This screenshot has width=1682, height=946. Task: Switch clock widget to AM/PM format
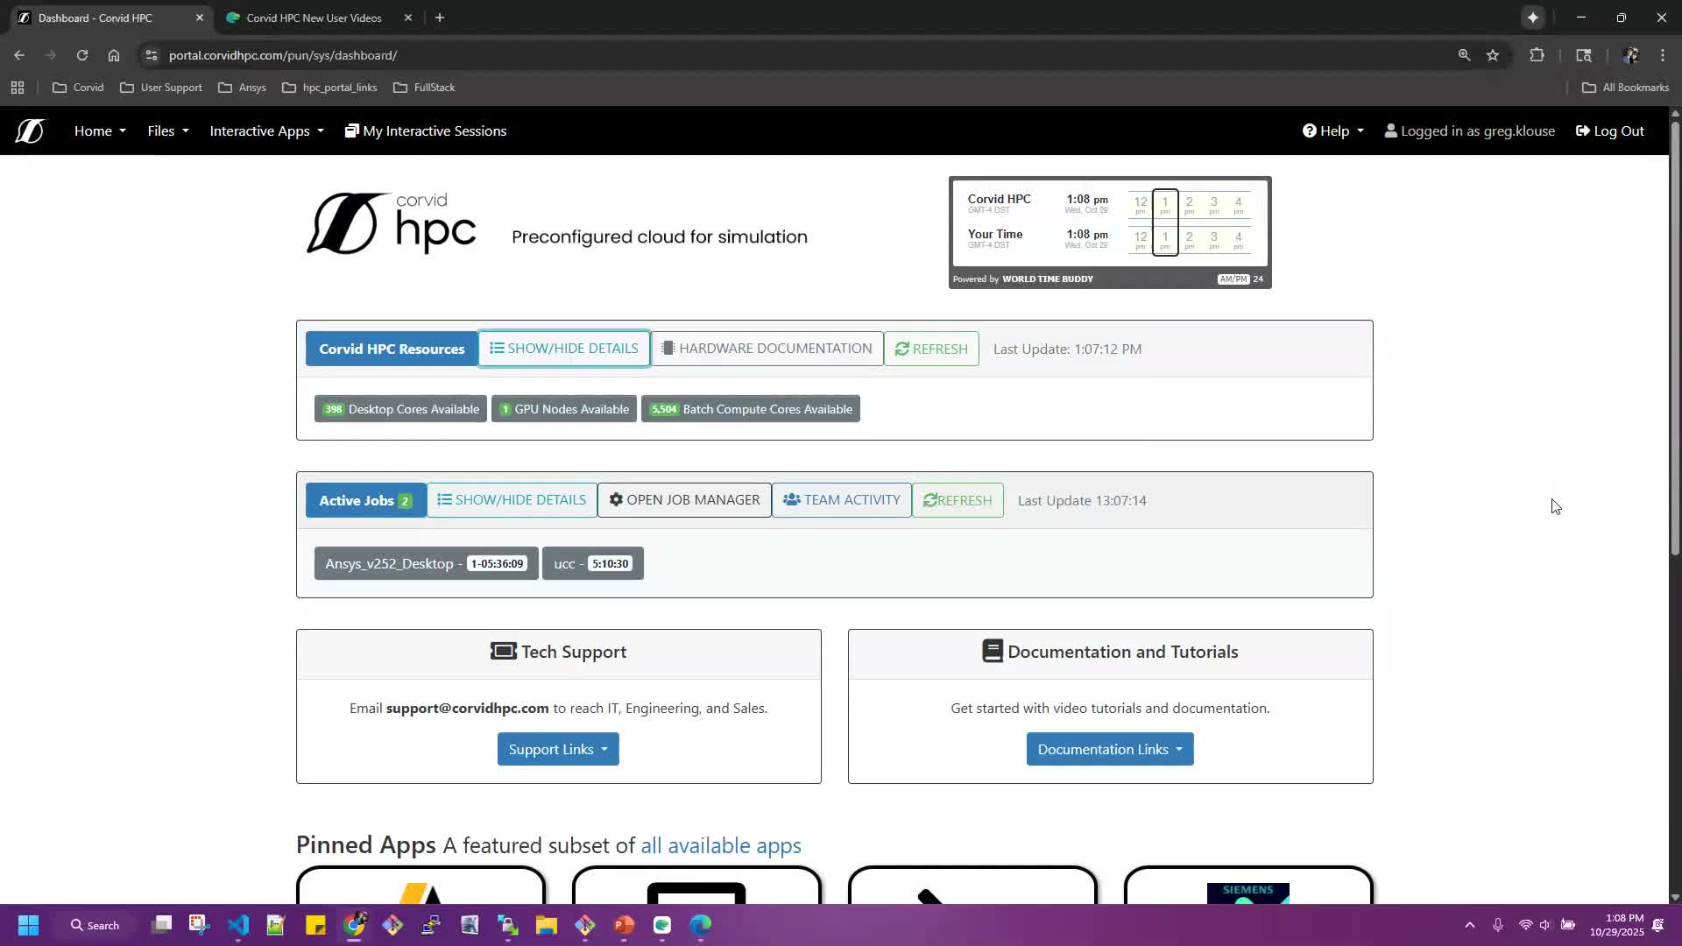pos(1233,279)
